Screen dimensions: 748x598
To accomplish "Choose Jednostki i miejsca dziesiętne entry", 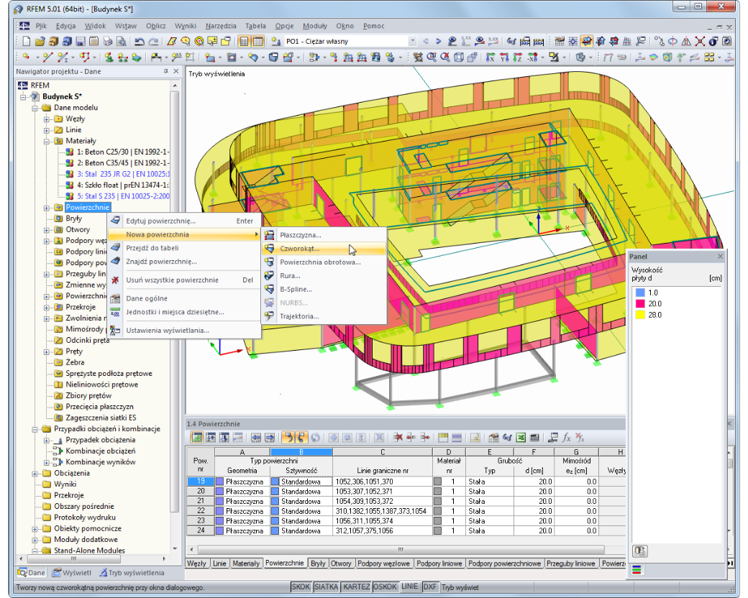I will pos(185,312).
